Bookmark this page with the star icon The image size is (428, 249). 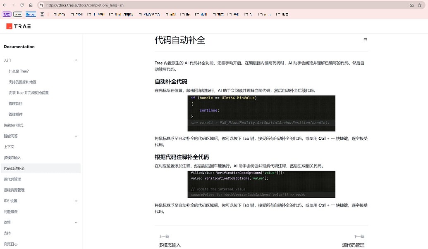420,5
